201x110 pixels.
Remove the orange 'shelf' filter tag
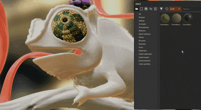[x=179, y=9]
